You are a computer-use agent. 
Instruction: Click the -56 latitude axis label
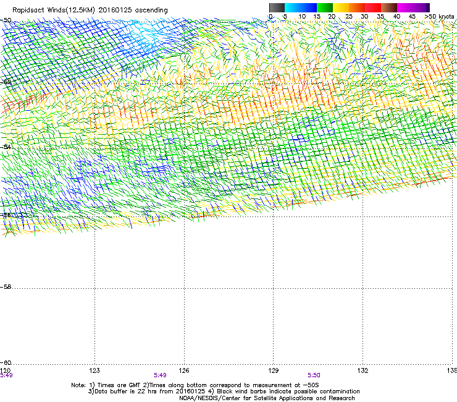tap(6, 215)
